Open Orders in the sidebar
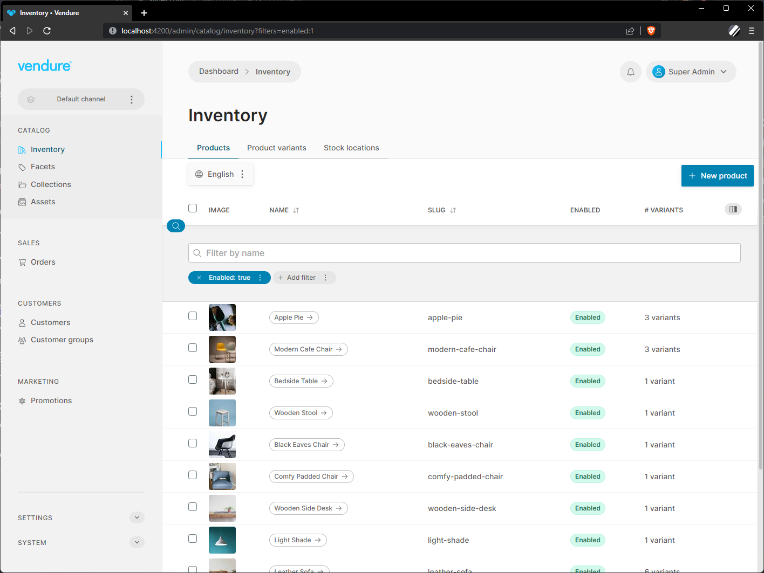Image resolution: width=764 pixels, height=573 pixels. pyautogui.click(x=43, y=262)
